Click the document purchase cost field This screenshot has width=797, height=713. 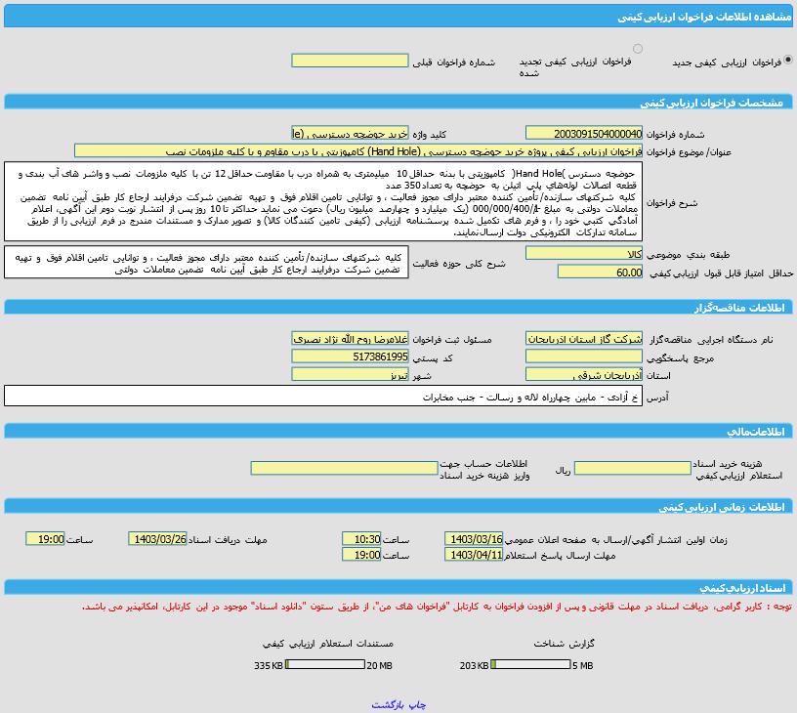click(x=632, y=469)
